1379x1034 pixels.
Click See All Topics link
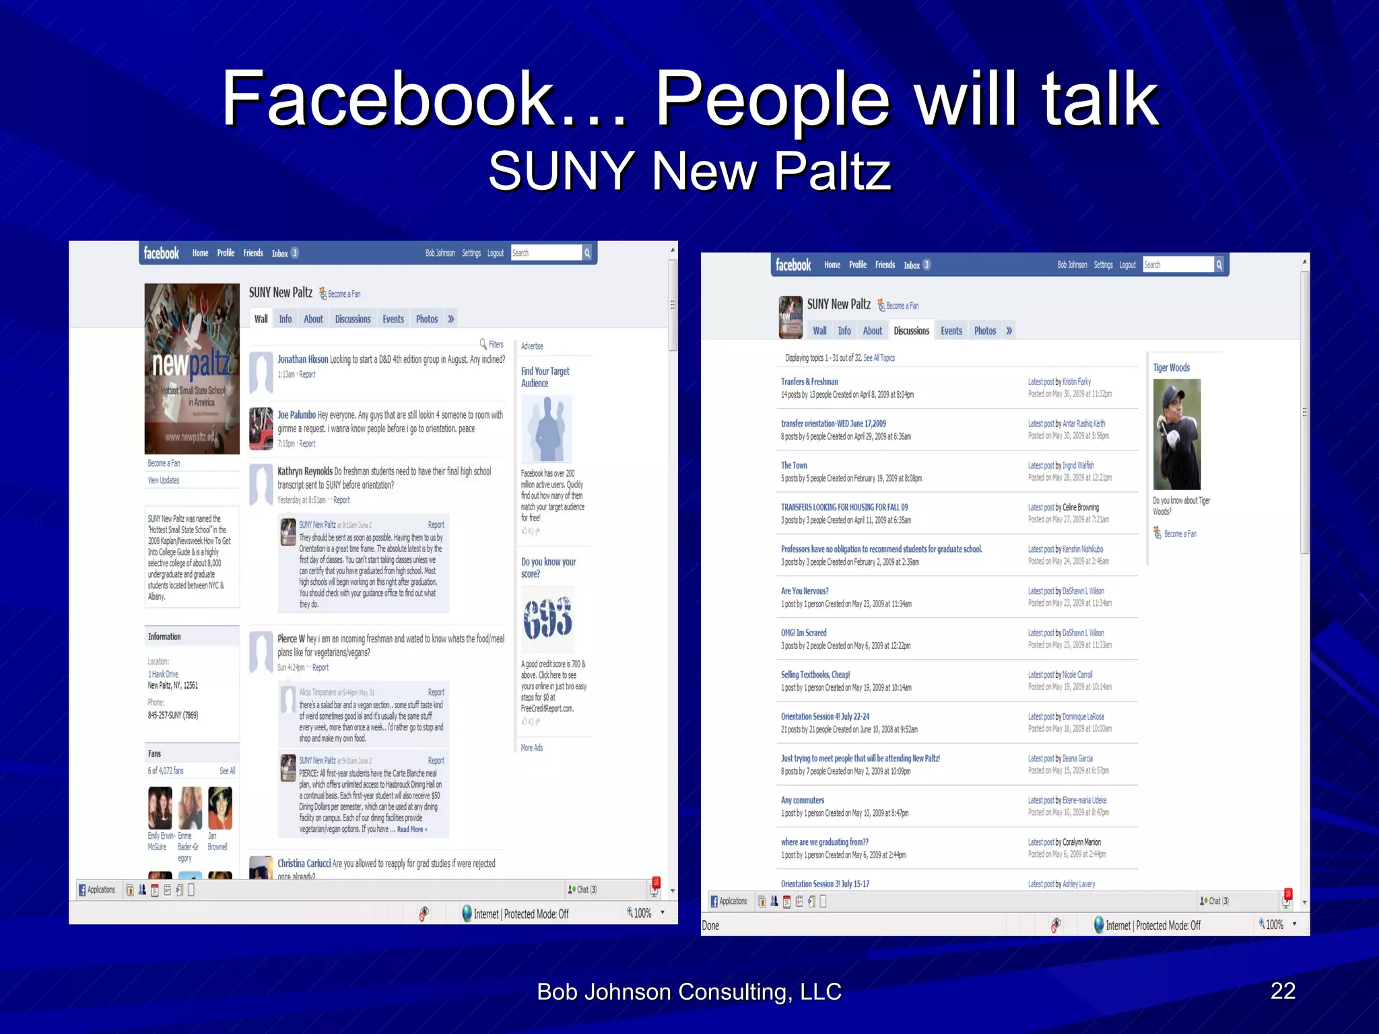pyautogui.click(x=879, y=358)
